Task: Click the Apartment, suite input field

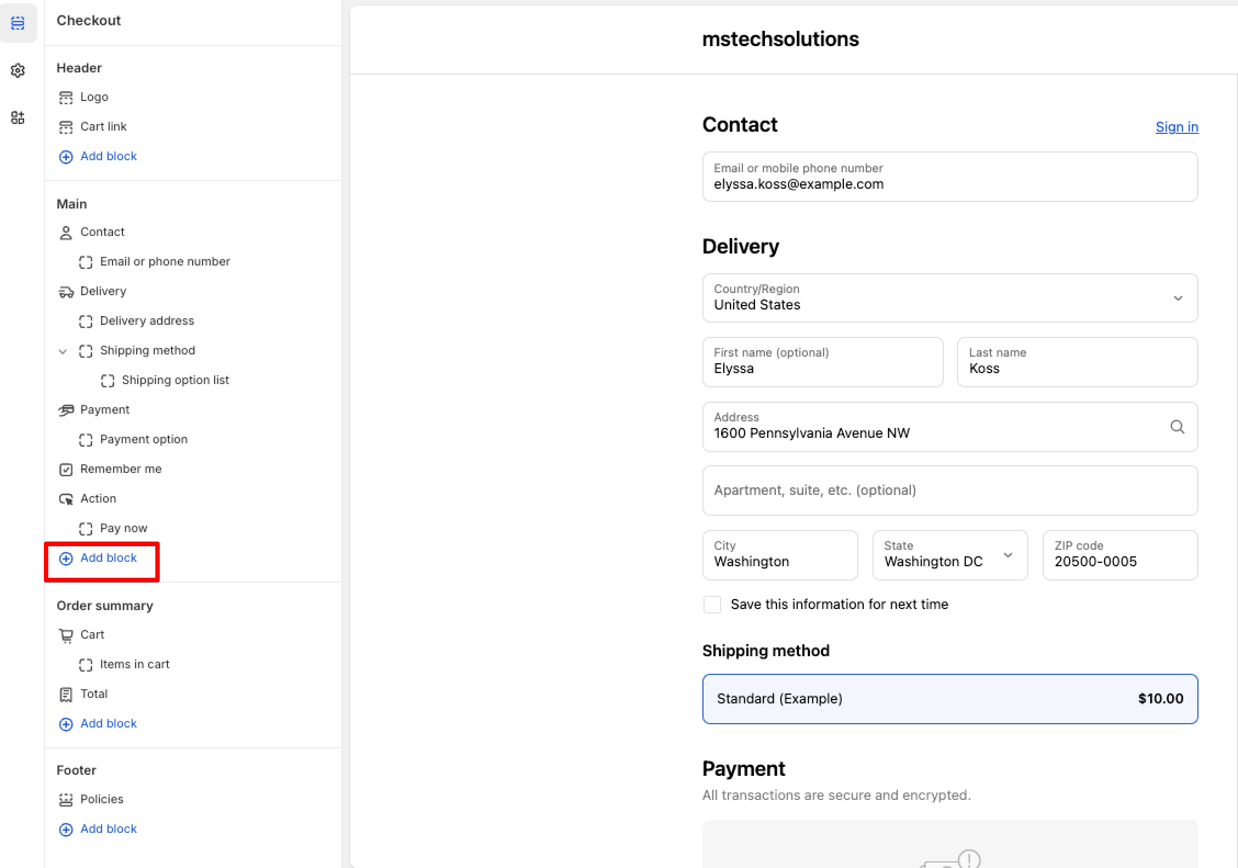Action: click(949, 491)
